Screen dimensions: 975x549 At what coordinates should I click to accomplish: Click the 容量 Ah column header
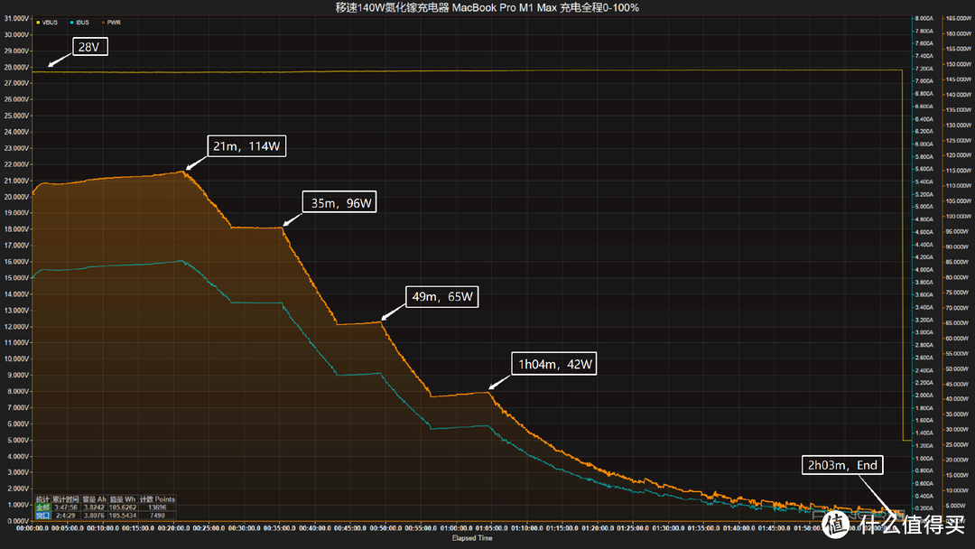coord(95,499)
